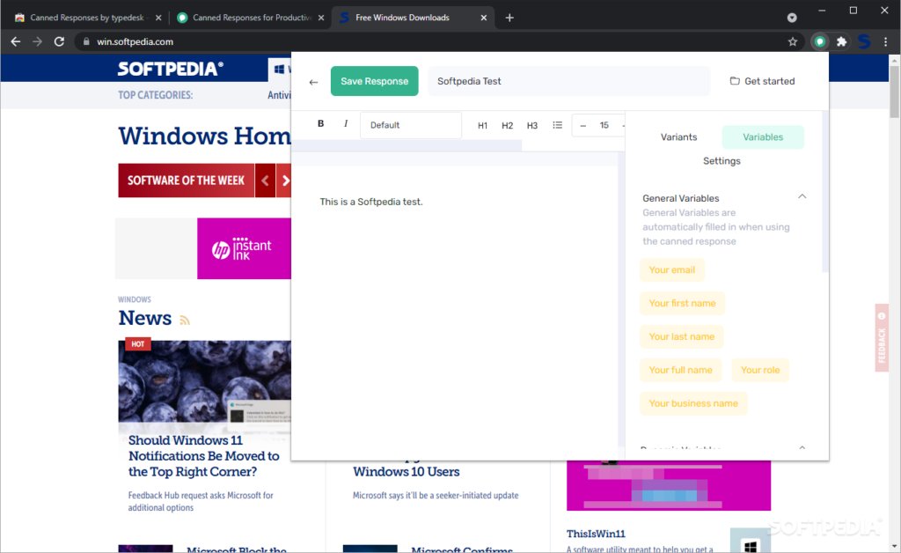Click the font size value 15

tap(604, 125)
